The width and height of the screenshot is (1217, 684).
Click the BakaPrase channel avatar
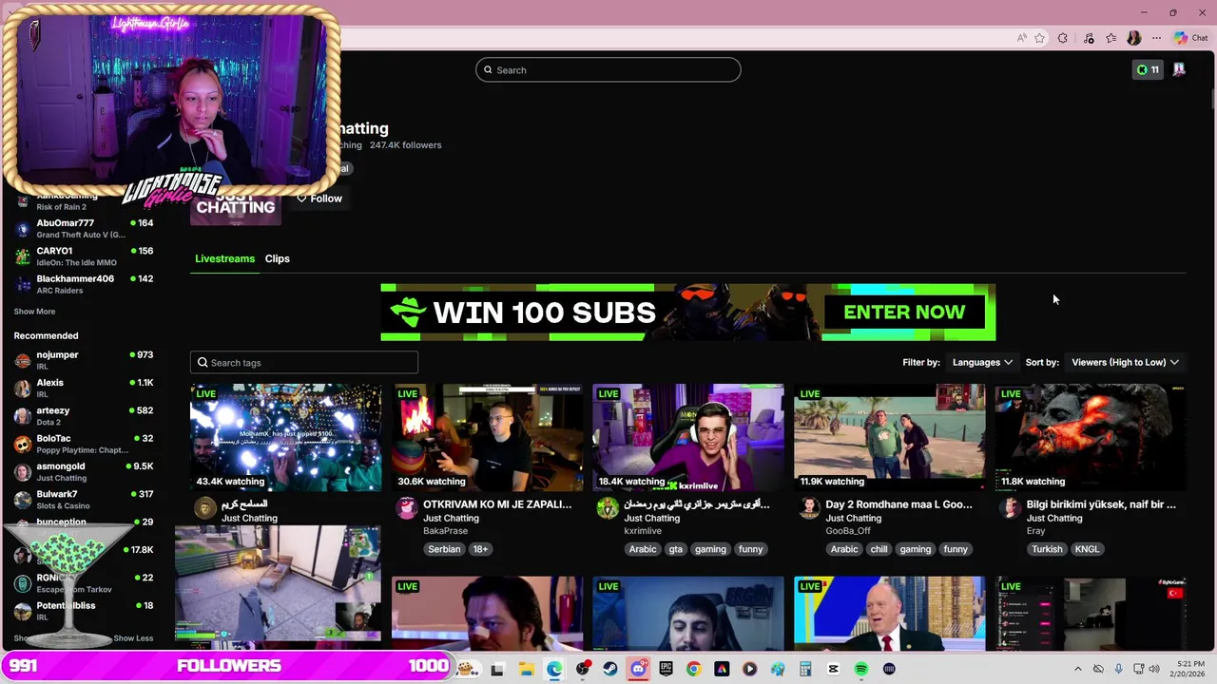[x=406, y=508]
